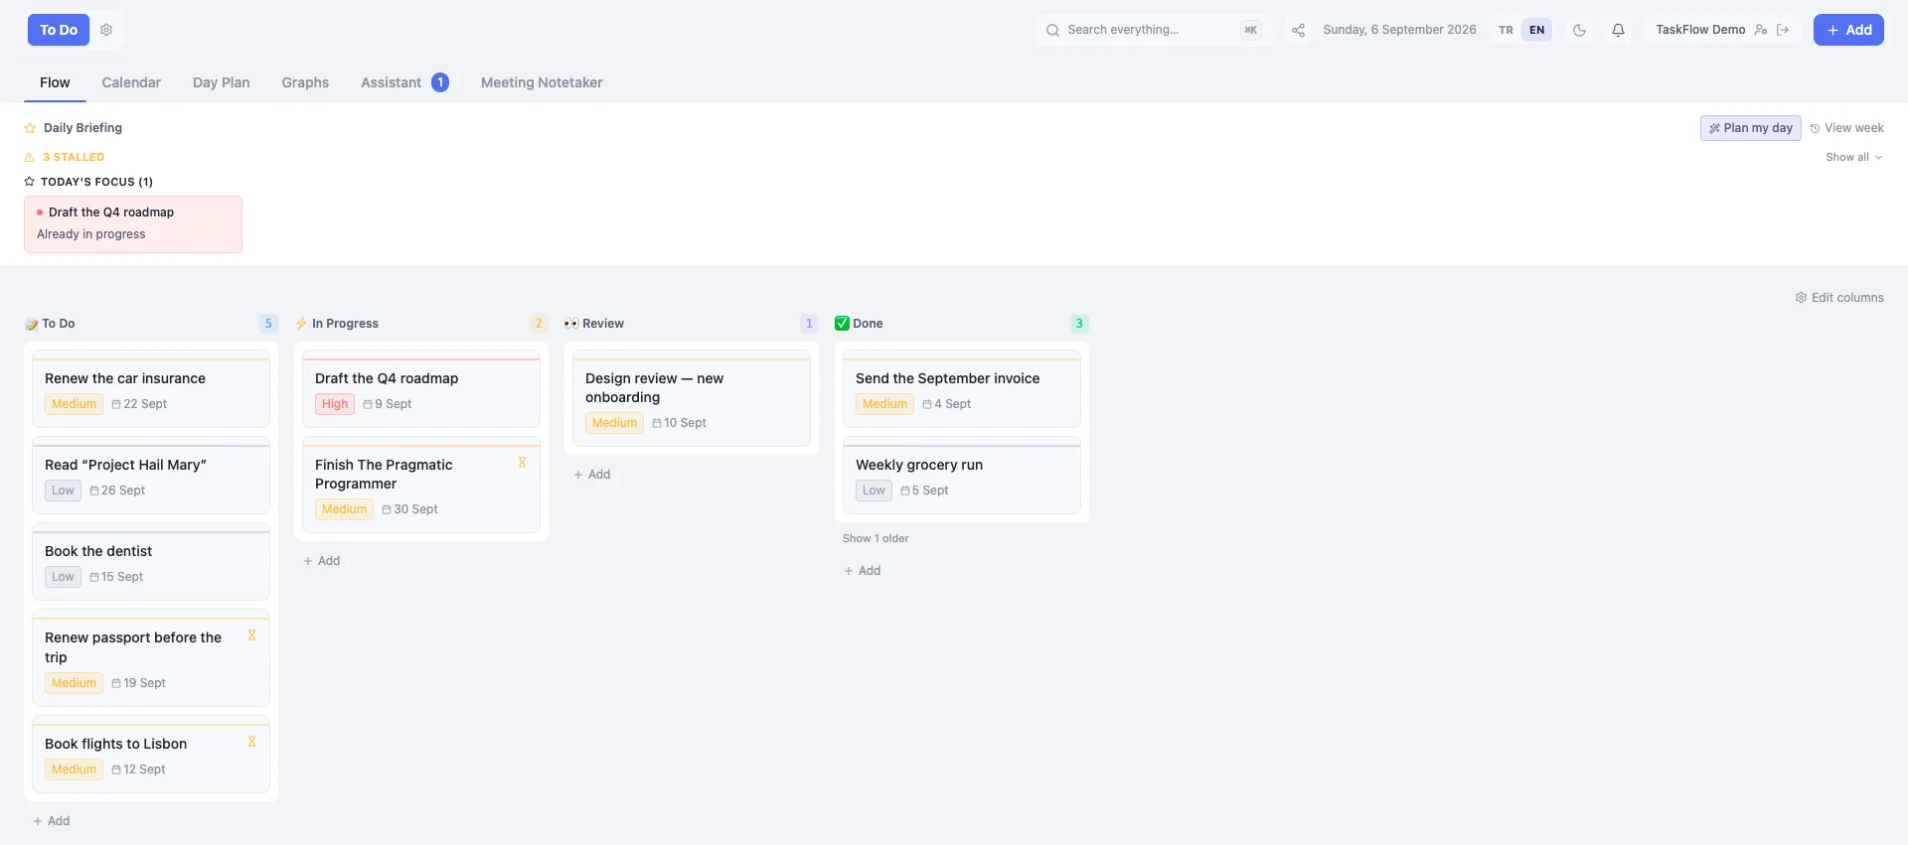
Task: Click the Done column green checkmark icon
Action: point(842,324)
